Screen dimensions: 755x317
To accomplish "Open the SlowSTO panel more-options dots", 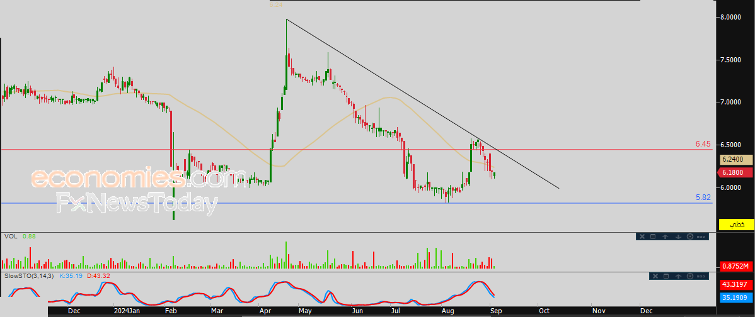I will coord(701,276).
